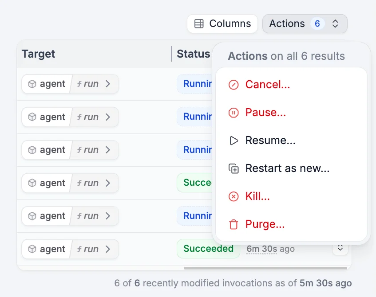The width and height of the screenshot is (376, 297).
Task: Click function icon in third row run
Action: coord(79,150)
